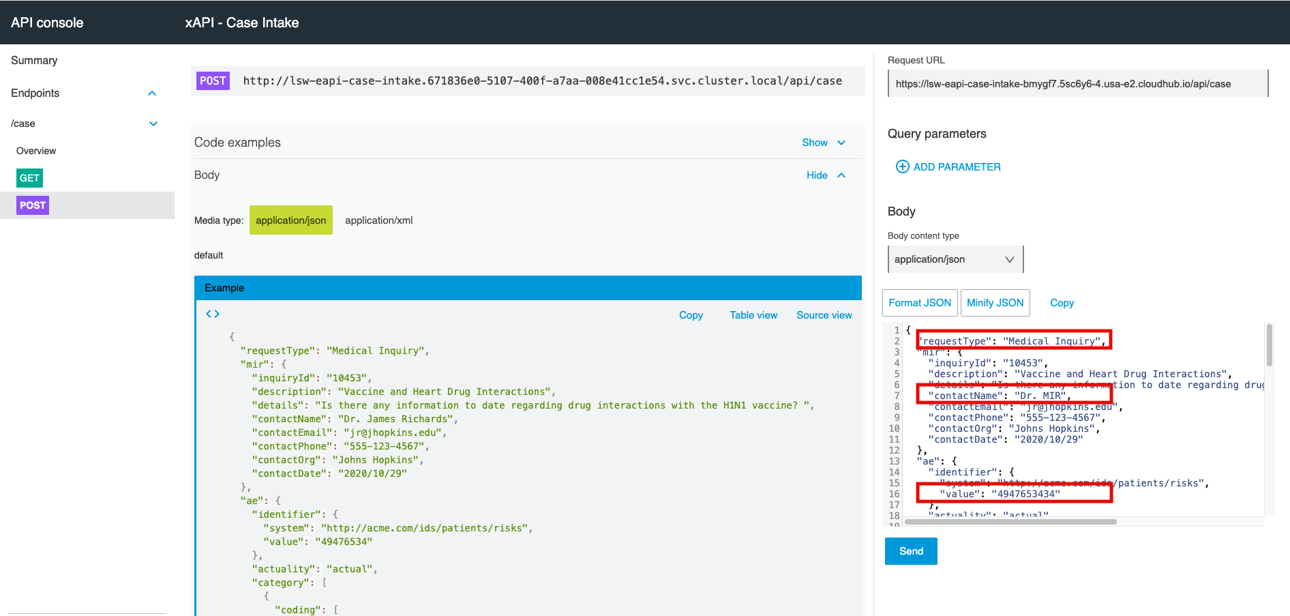Click the Format JSON button

919,303
